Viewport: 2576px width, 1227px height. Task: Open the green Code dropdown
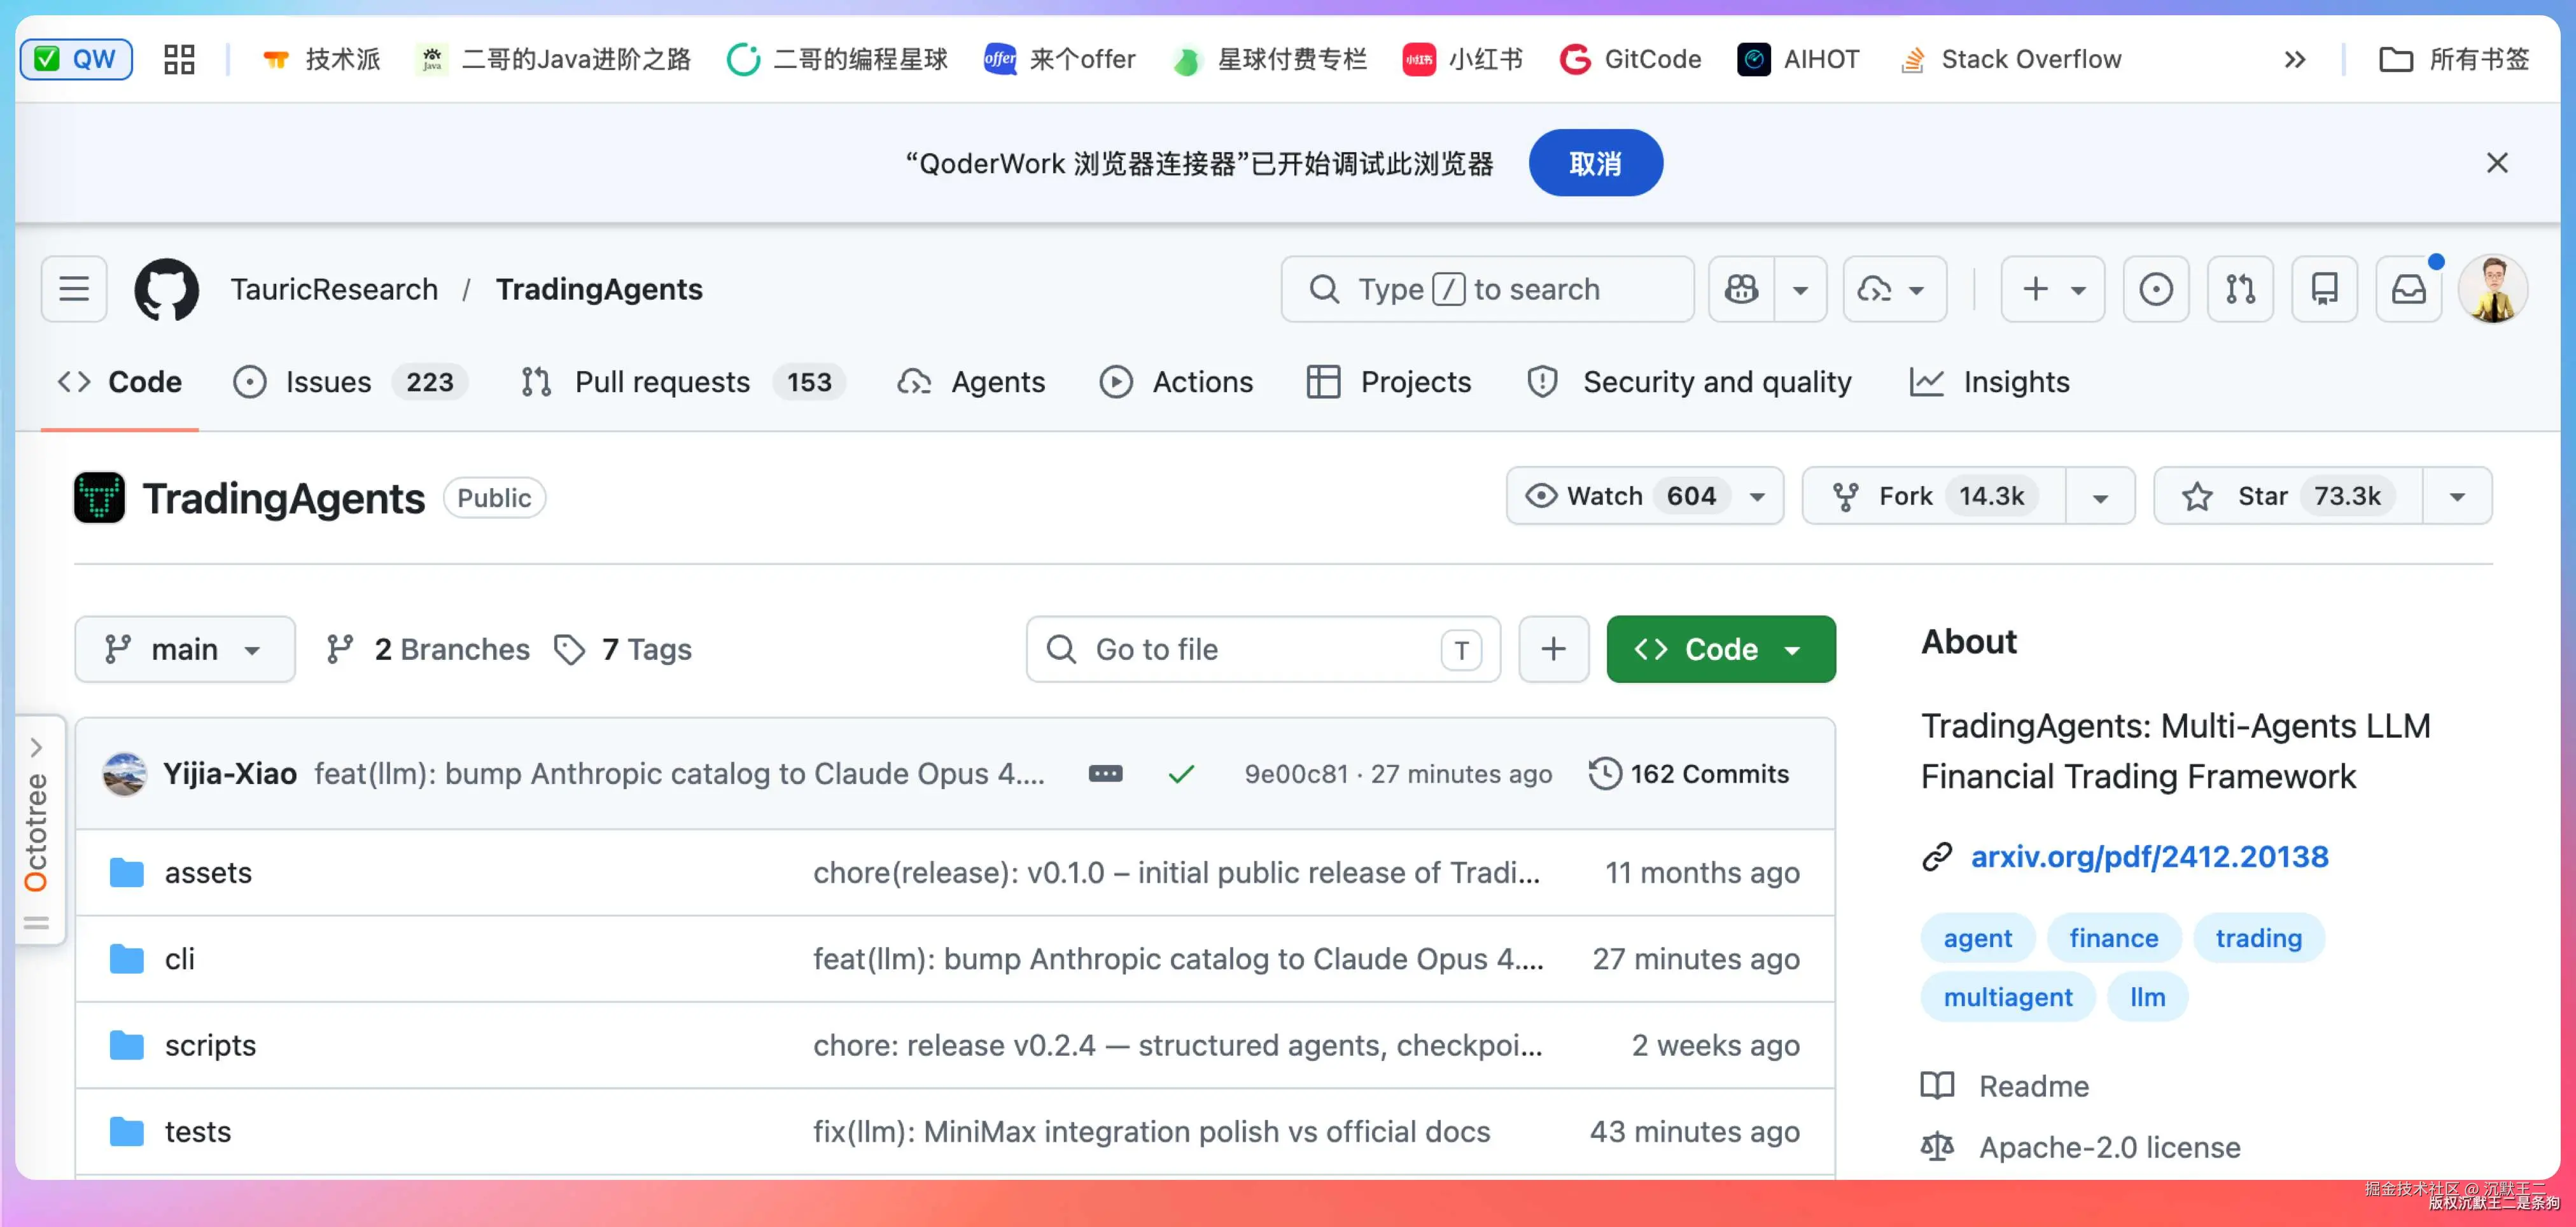pos(1720,649)
